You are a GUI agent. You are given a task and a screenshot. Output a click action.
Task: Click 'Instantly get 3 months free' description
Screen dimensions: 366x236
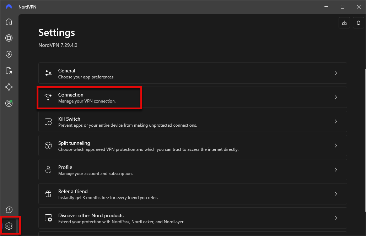point(108,198)
